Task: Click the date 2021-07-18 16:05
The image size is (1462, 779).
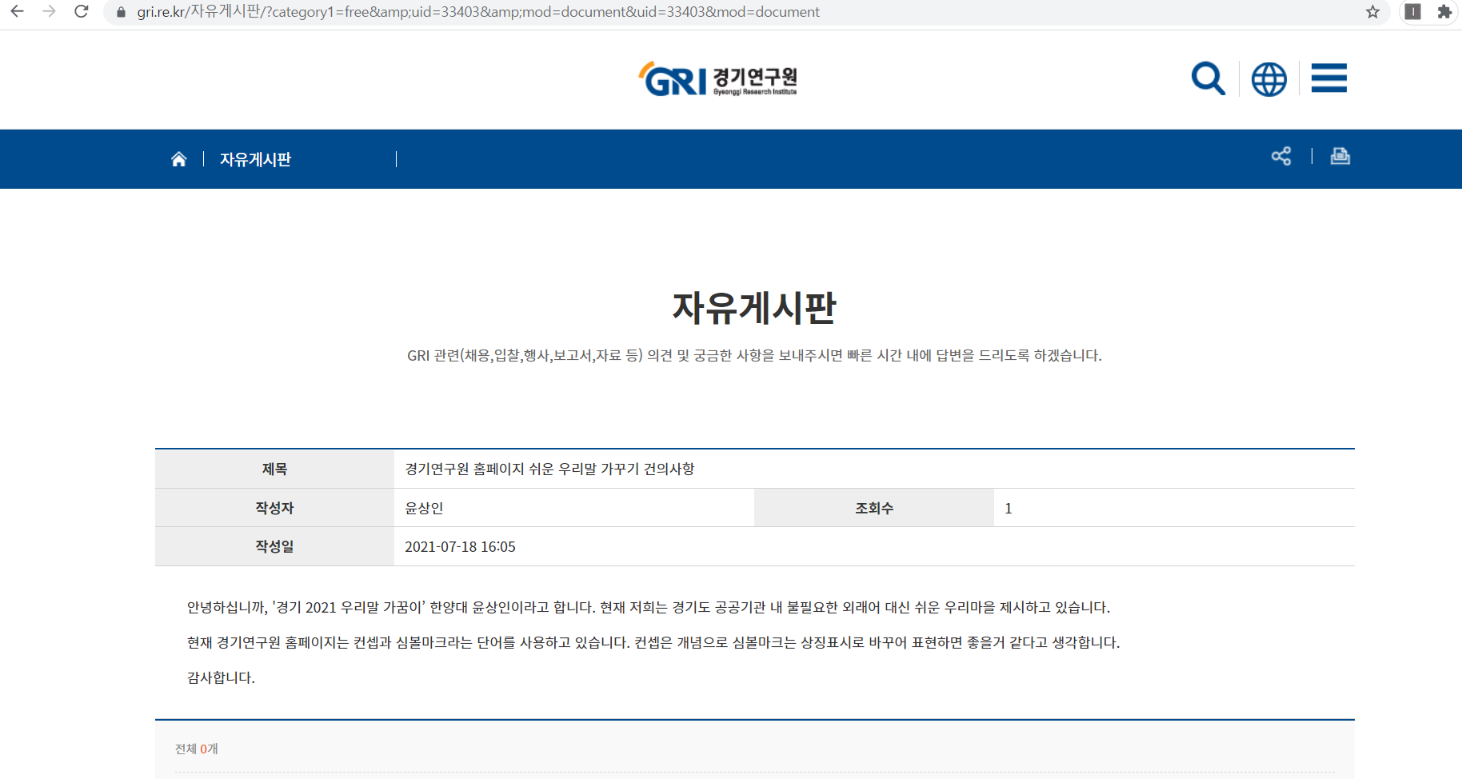Action: 460,547
